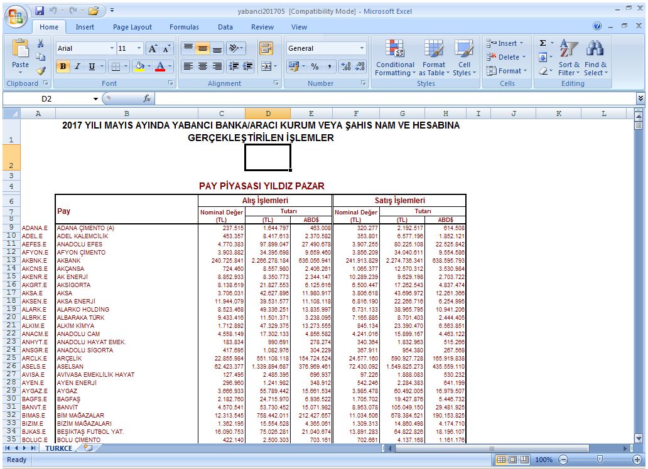Click the Office button logo
Screen dimensions: 648x469
16,16
